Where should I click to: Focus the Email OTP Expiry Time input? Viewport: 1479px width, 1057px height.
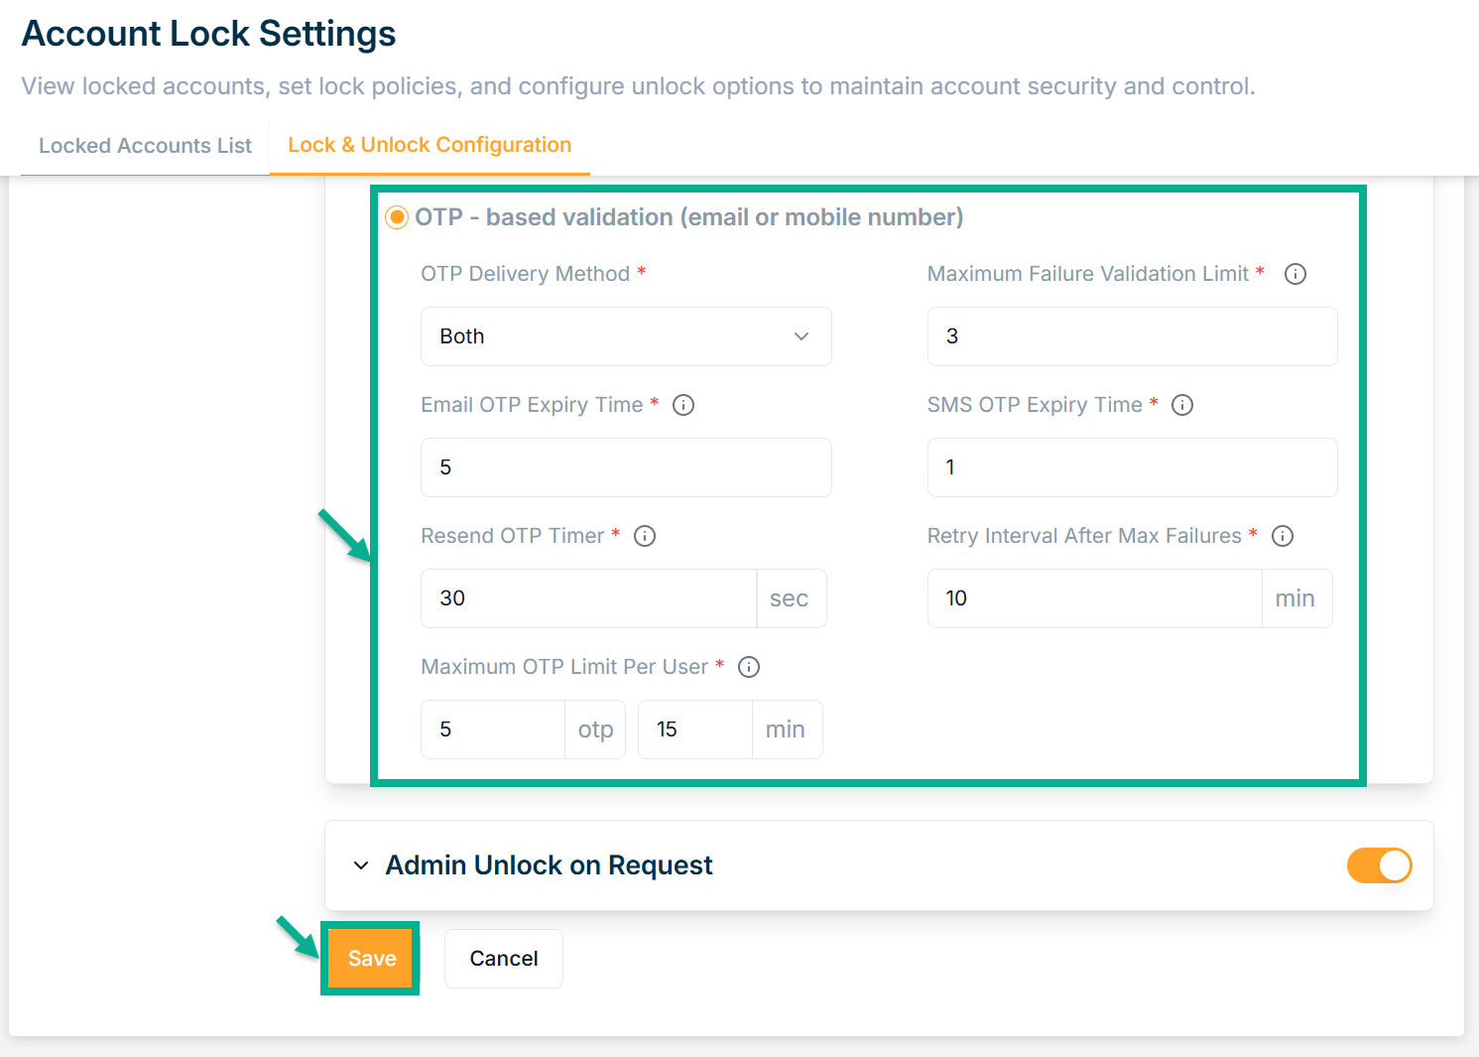(625, 467)
